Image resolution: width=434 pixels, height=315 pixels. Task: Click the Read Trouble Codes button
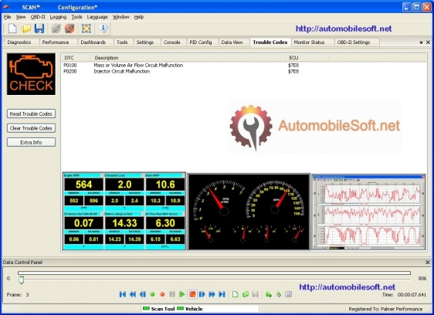31,113
